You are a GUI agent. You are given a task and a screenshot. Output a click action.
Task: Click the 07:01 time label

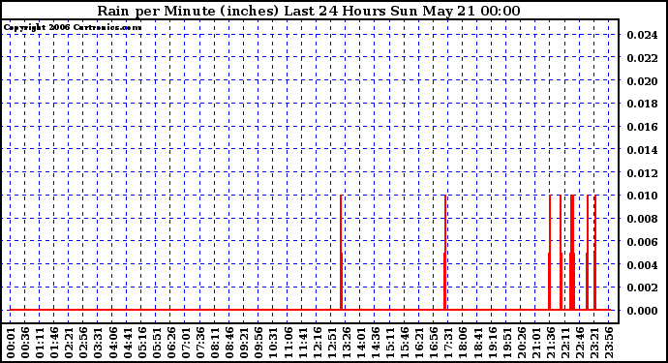[x=186, y=343]
